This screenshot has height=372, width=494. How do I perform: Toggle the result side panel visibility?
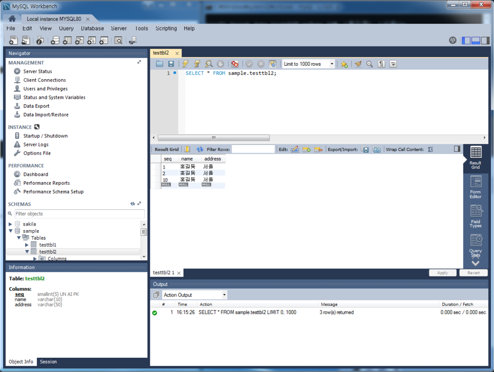pyautogui.click(x=457, y=149)
